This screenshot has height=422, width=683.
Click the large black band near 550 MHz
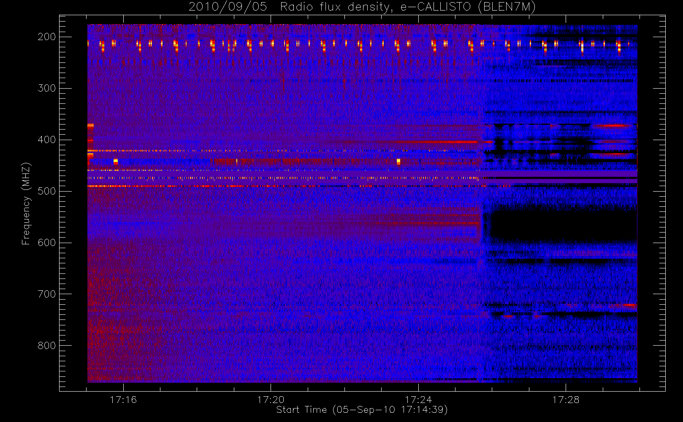(563, 226)
